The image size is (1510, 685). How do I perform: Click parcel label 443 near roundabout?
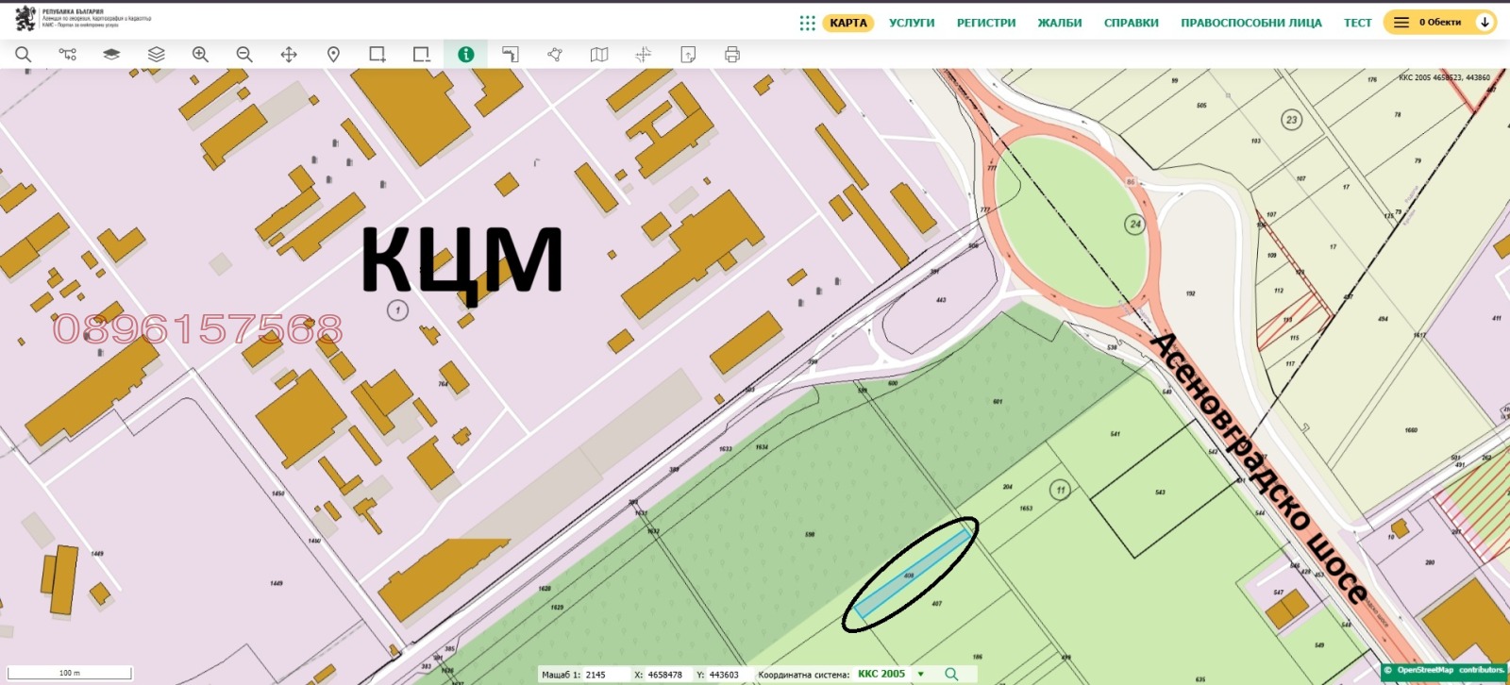click(x=941, y=300)
